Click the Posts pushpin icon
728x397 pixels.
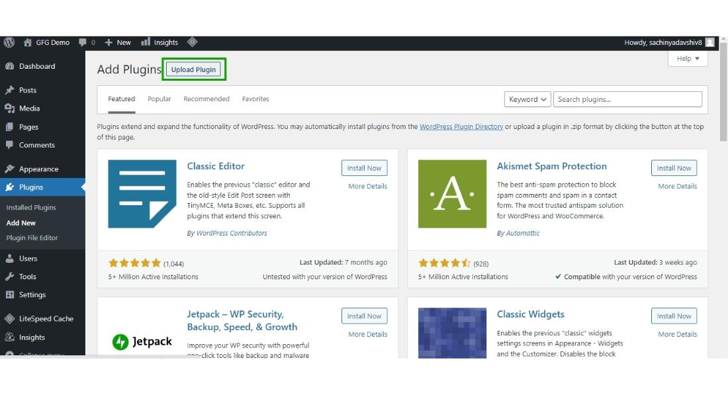(x=9, y=90)
